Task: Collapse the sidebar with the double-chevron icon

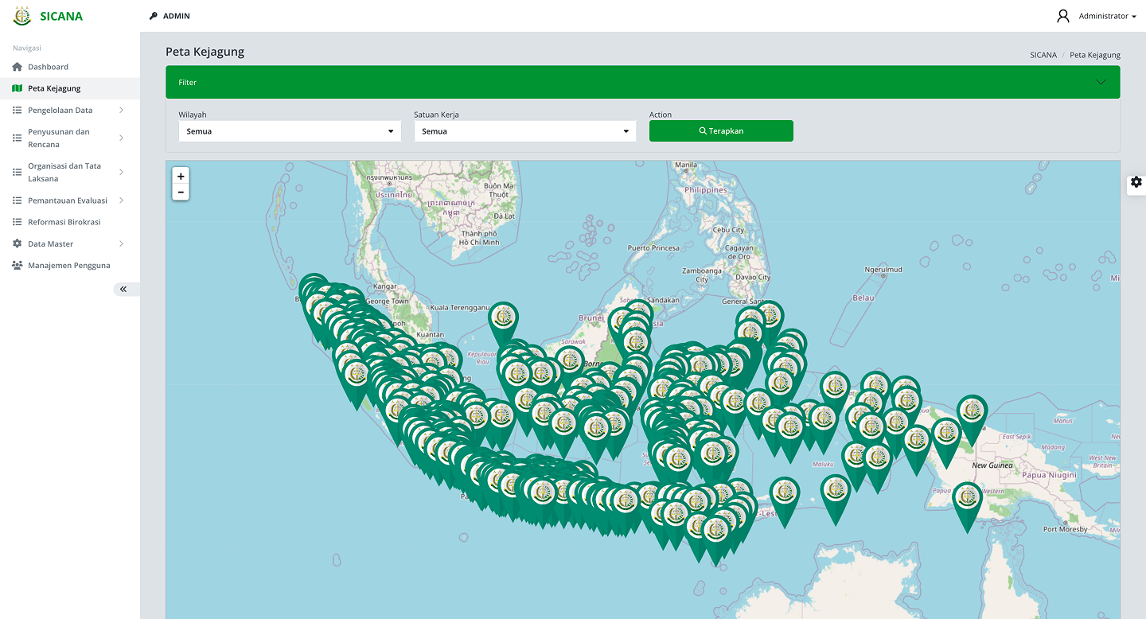Action: coord(123,289)
